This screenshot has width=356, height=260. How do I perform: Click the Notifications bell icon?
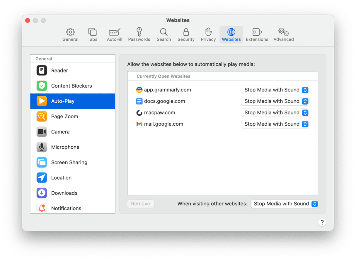tap(42, 208)
